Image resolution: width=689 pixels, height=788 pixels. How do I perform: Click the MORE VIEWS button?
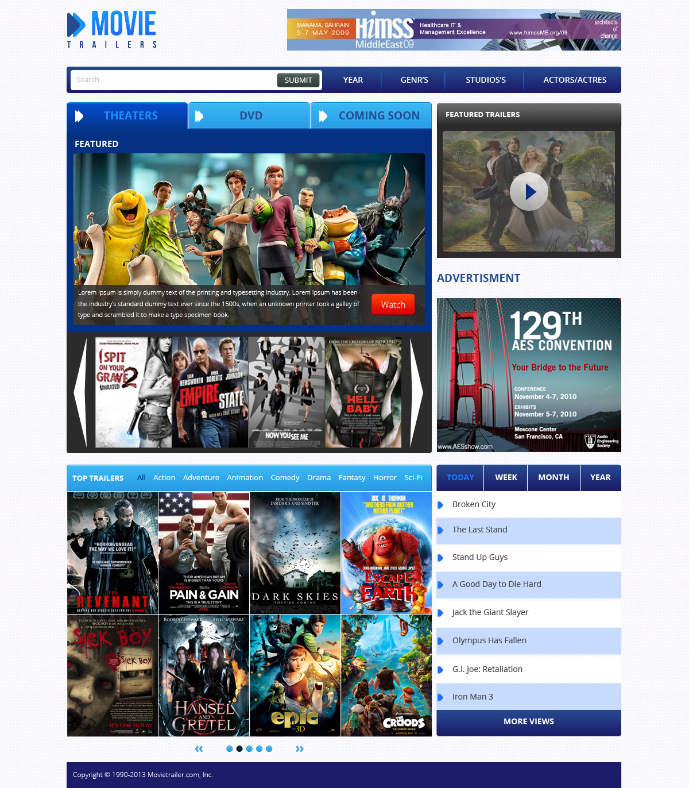coord(529,722)
